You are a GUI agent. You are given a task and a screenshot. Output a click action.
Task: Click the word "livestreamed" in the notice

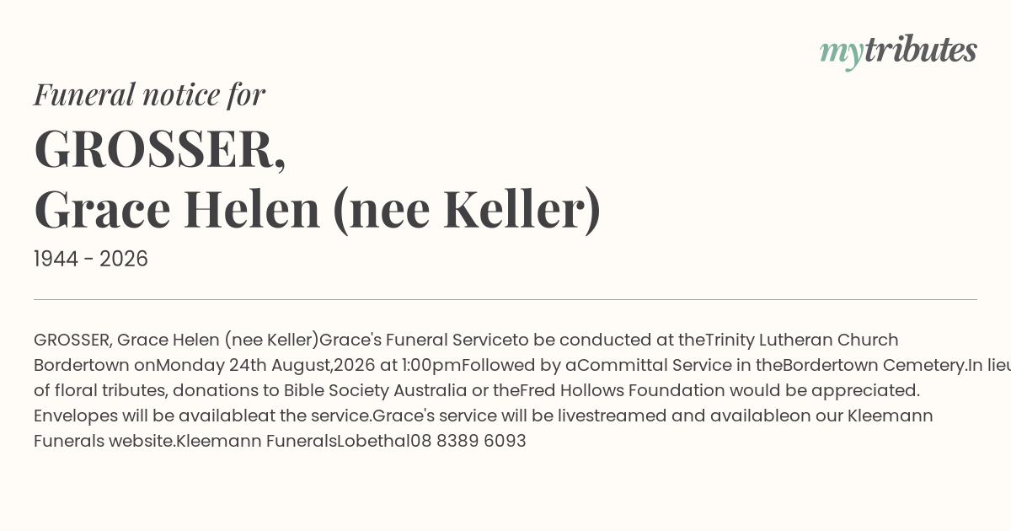(x=613, y=416)
